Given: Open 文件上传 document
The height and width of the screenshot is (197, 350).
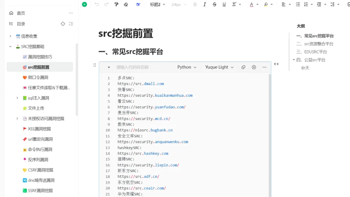Looking at the screenshot, I should pos(36,108).
